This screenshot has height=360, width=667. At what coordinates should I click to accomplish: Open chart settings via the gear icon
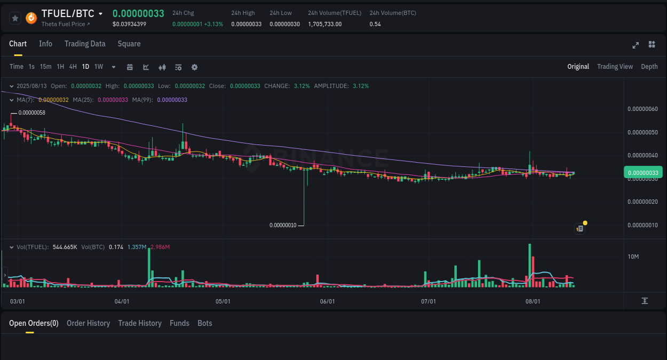pyautogui.click(x=194, y=67)
